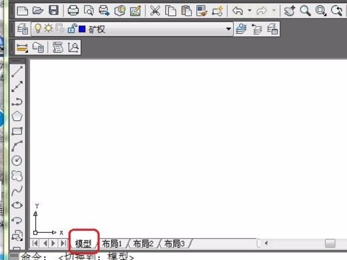The height and width of the screenshot is (260, 347).
Task: Select the Construction Line tool
Action: (17, 87)
